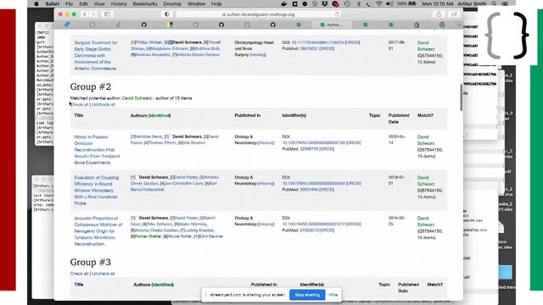The height and width of the screenshot is (305, 543).
Task: Go back using Safari's back arrow
Action: click(x=85, y=14)
